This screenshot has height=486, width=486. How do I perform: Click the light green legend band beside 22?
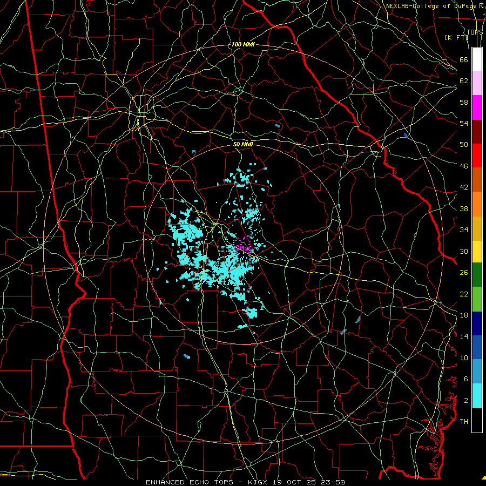(x=477, y=299)
